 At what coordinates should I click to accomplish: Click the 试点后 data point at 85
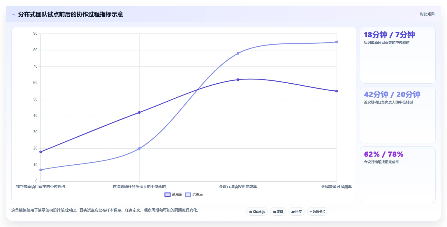(x=337, y=42)
